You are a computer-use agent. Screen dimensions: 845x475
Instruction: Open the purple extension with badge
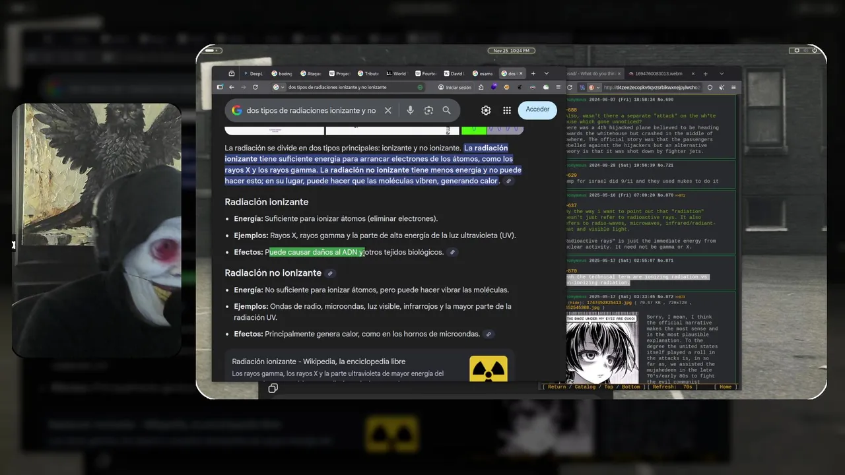click(x=494, y=86)
